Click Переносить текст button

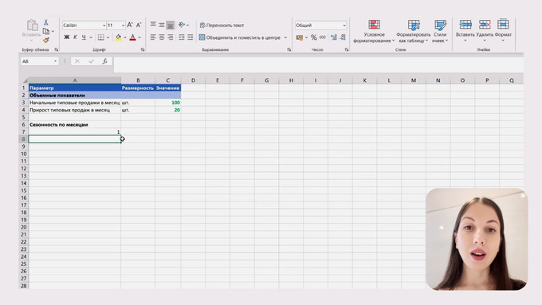[x=222, y=25]
